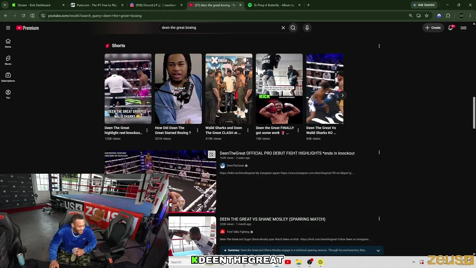Open options for Walid Sharks CLASH short
The height and width of the screenshot is (268, 476).
coord(248,130)
